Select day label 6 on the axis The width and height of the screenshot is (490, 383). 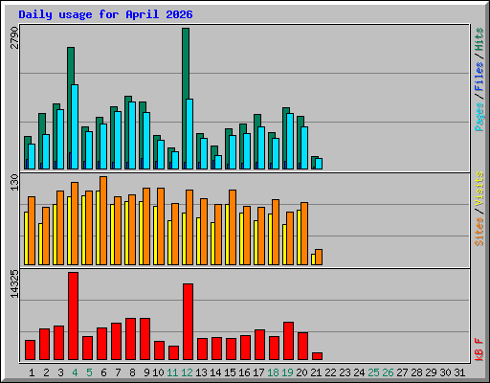(x=103, y=372)
